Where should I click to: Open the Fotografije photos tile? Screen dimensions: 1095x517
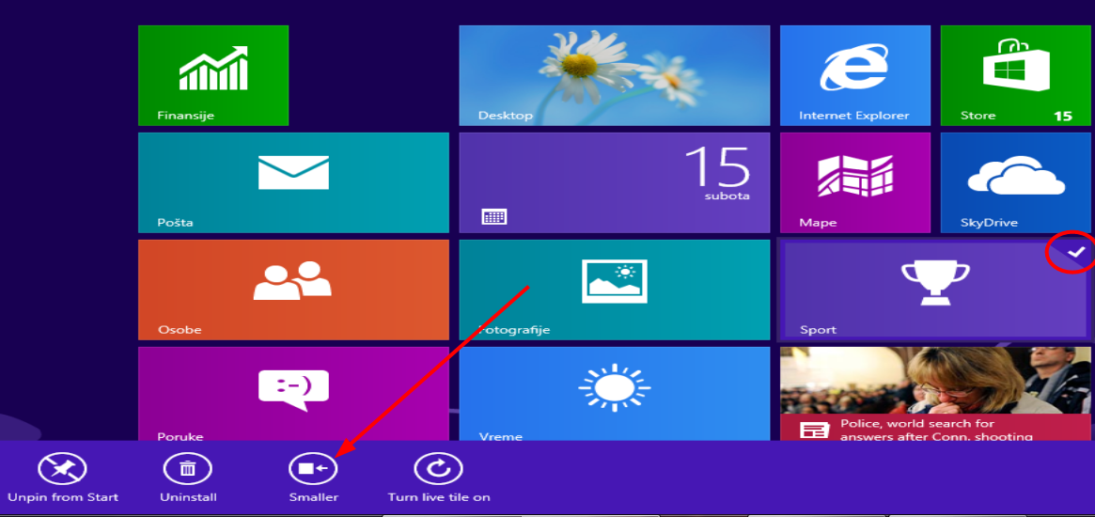(615, 290)
